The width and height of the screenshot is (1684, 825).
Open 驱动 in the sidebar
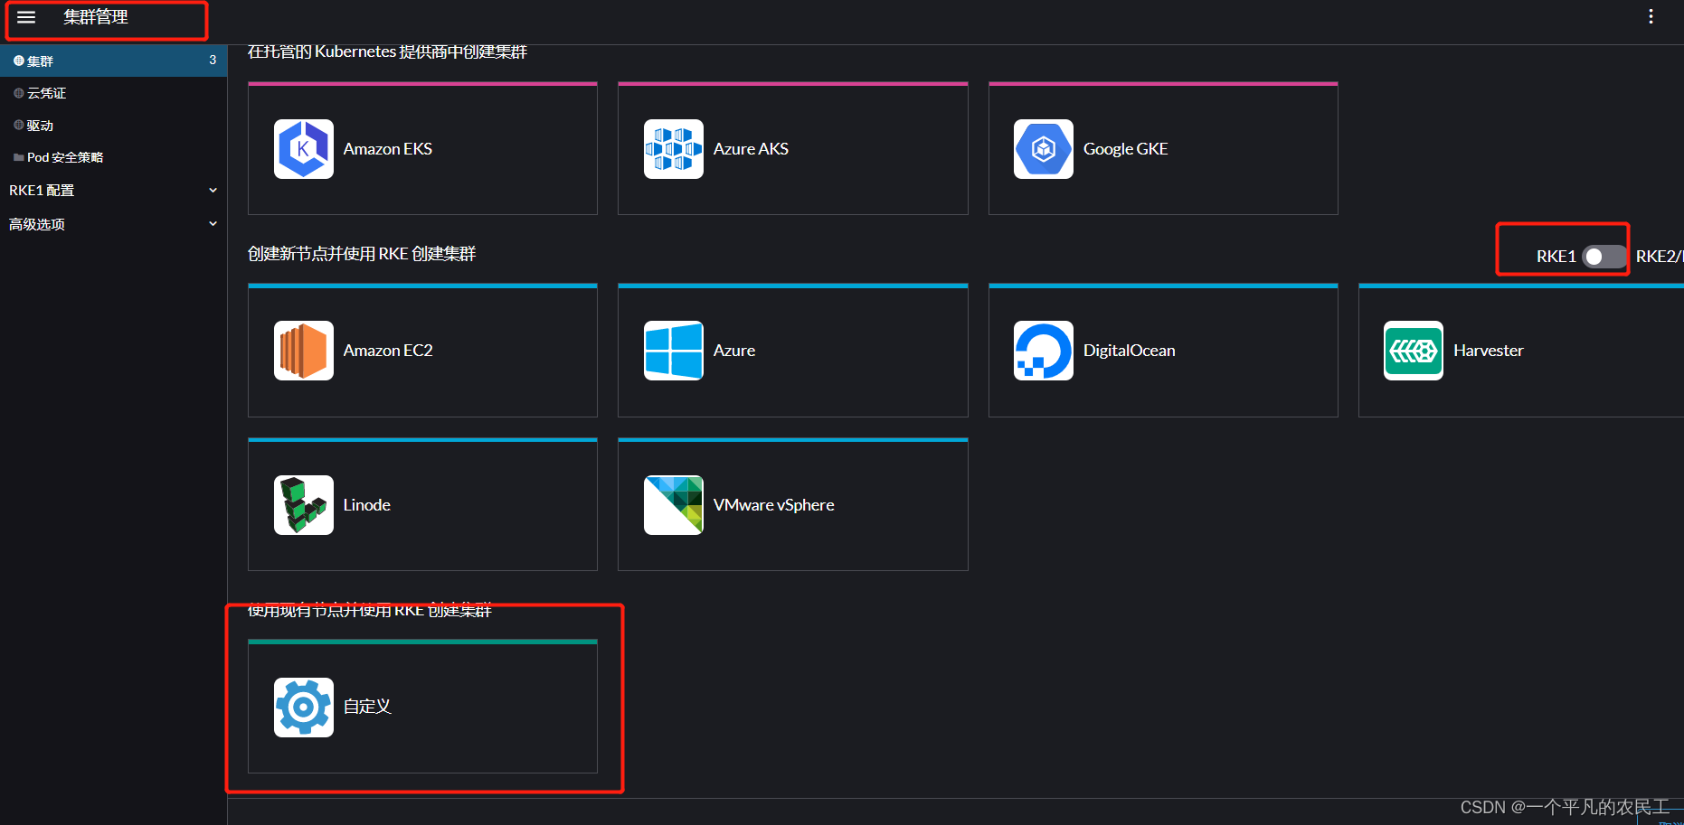[113, 125]
